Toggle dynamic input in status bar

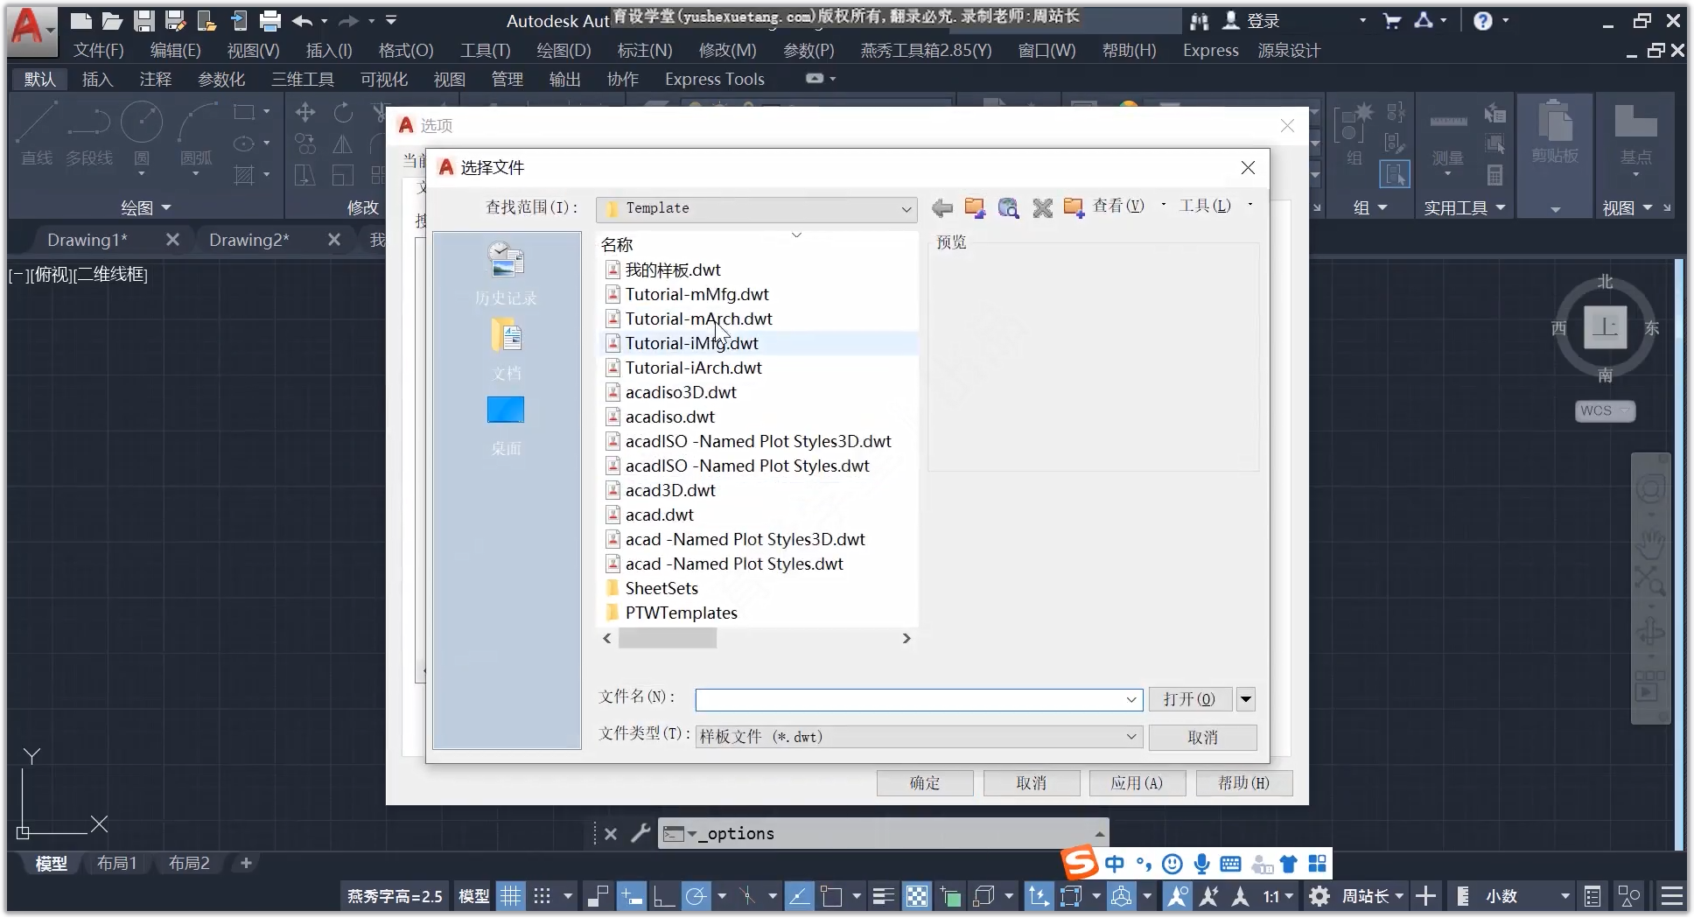click(x=630, y=896)
